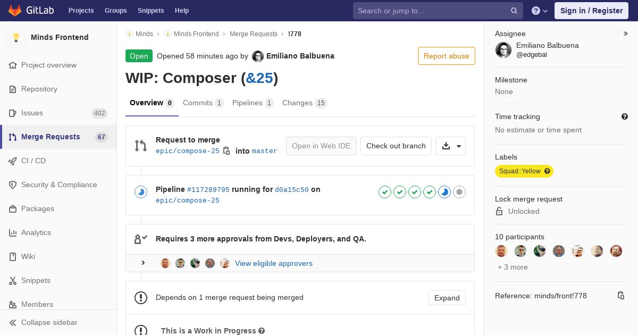Click Sign in / Register button
638x335 pixels.
click(x=591, y=11)
